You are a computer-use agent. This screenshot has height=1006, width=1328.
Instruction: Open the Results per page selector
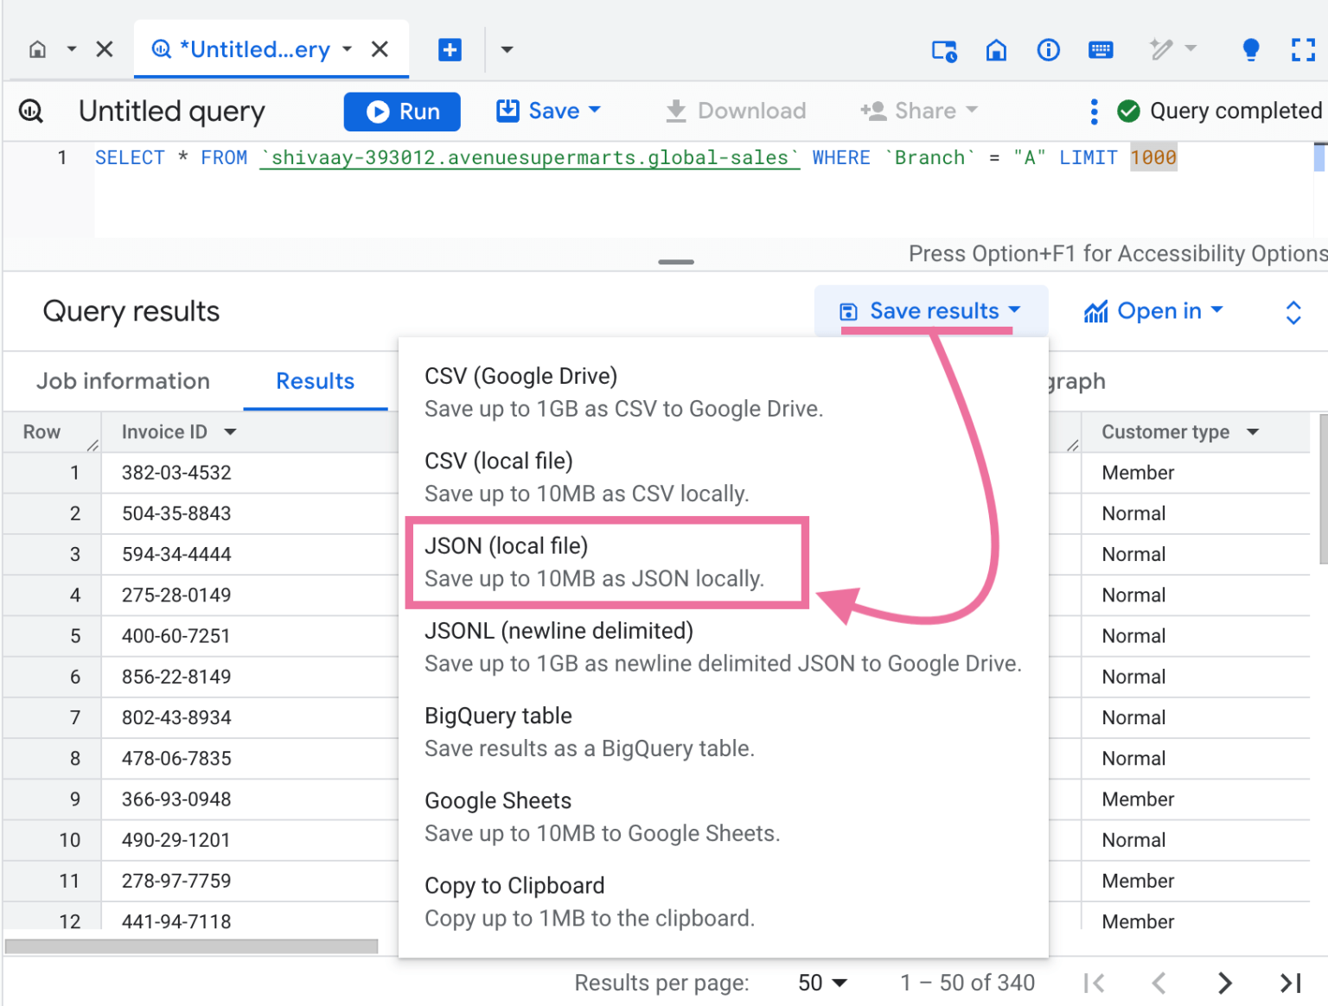click(x=822, y=983)
